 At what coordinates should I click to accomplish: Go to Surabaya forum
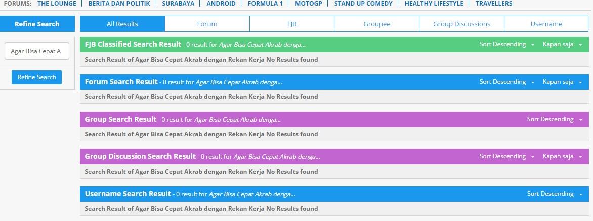(178, 4)
